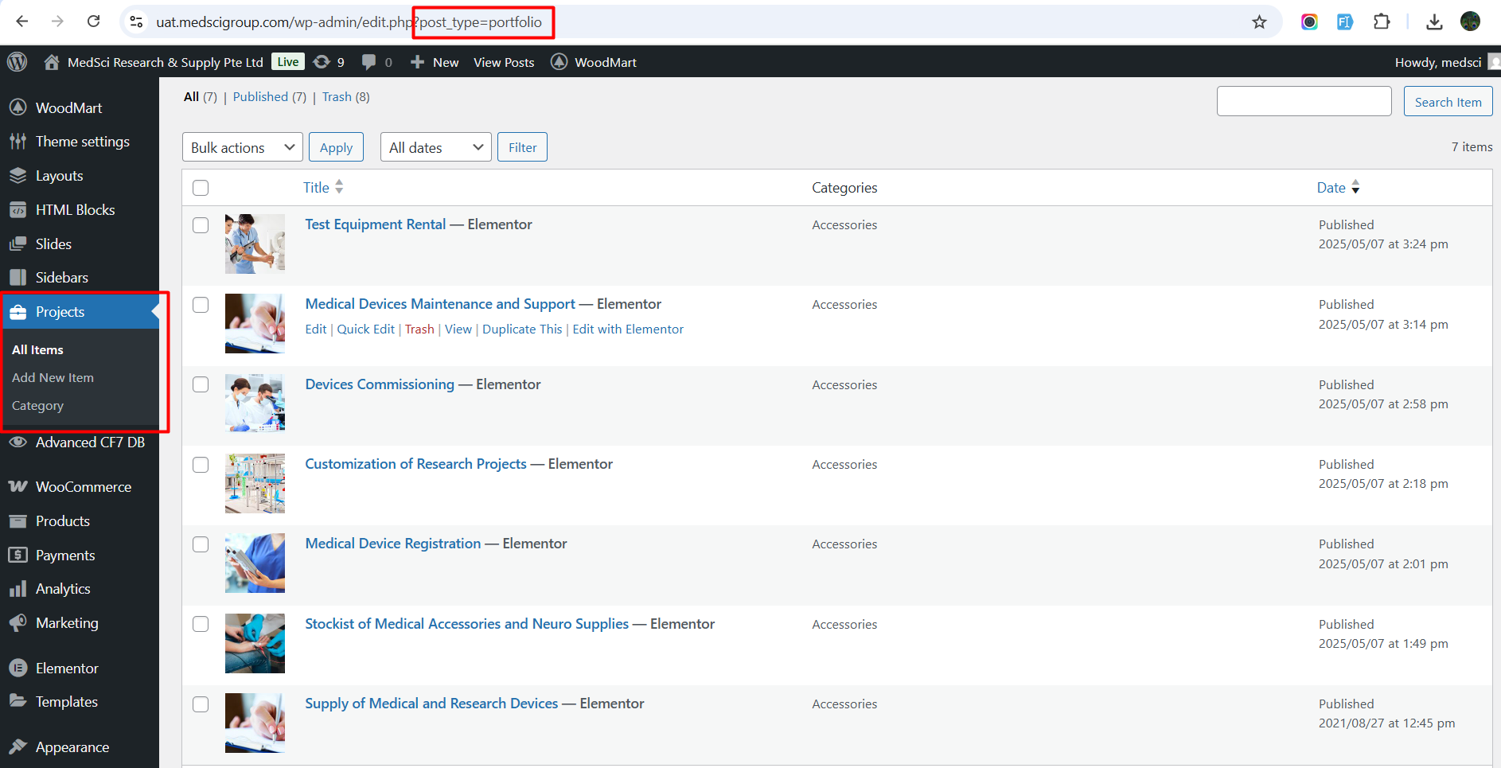Click the Sidebars icon in sidebar
Image resolution: width=1501 pixels, height=768 pixels.
tap(18, 278)
